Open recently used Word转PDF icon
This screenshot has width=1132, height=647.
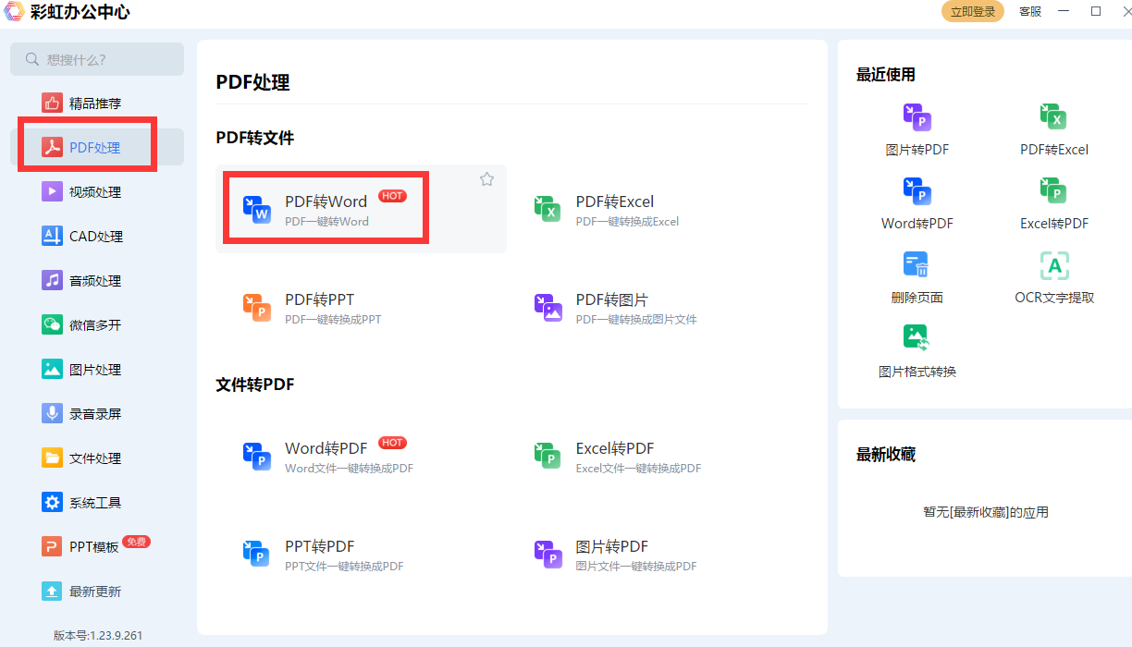point(917,191)
